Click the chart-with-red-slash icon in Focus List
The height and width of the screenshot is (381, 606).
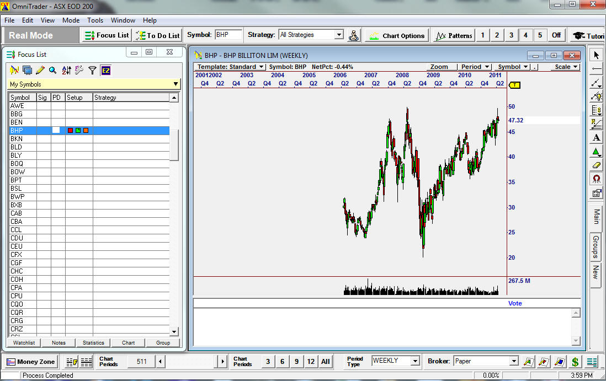[x=15, y=70]
